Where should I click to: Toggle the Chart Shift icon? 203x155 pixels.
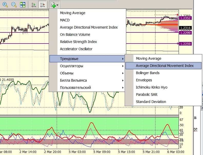click(42, 5)
